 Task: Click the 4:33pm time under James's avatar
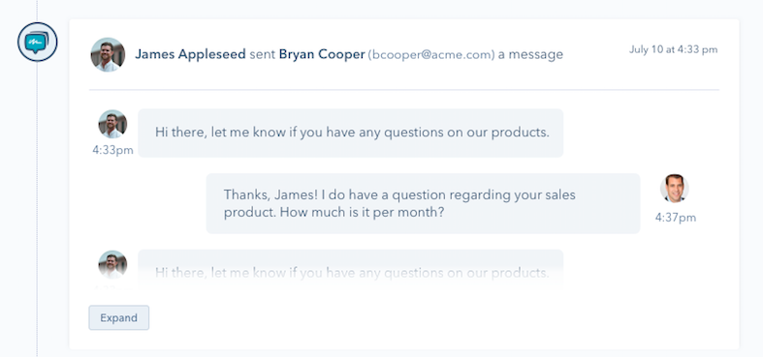(x=112, y=150)
